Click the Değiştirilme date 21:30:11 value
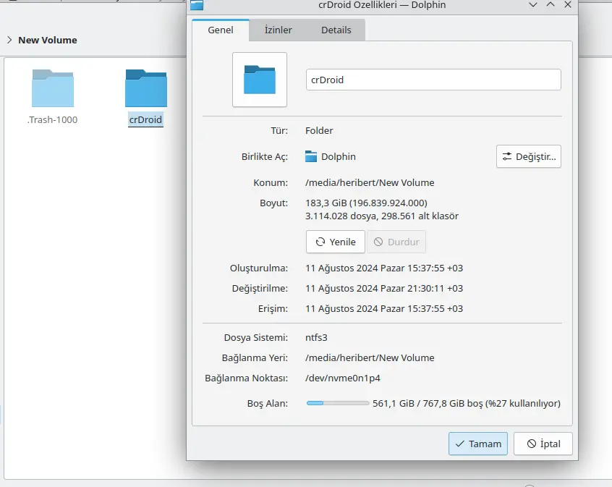The image size is (612, 487). click(384, 289)
